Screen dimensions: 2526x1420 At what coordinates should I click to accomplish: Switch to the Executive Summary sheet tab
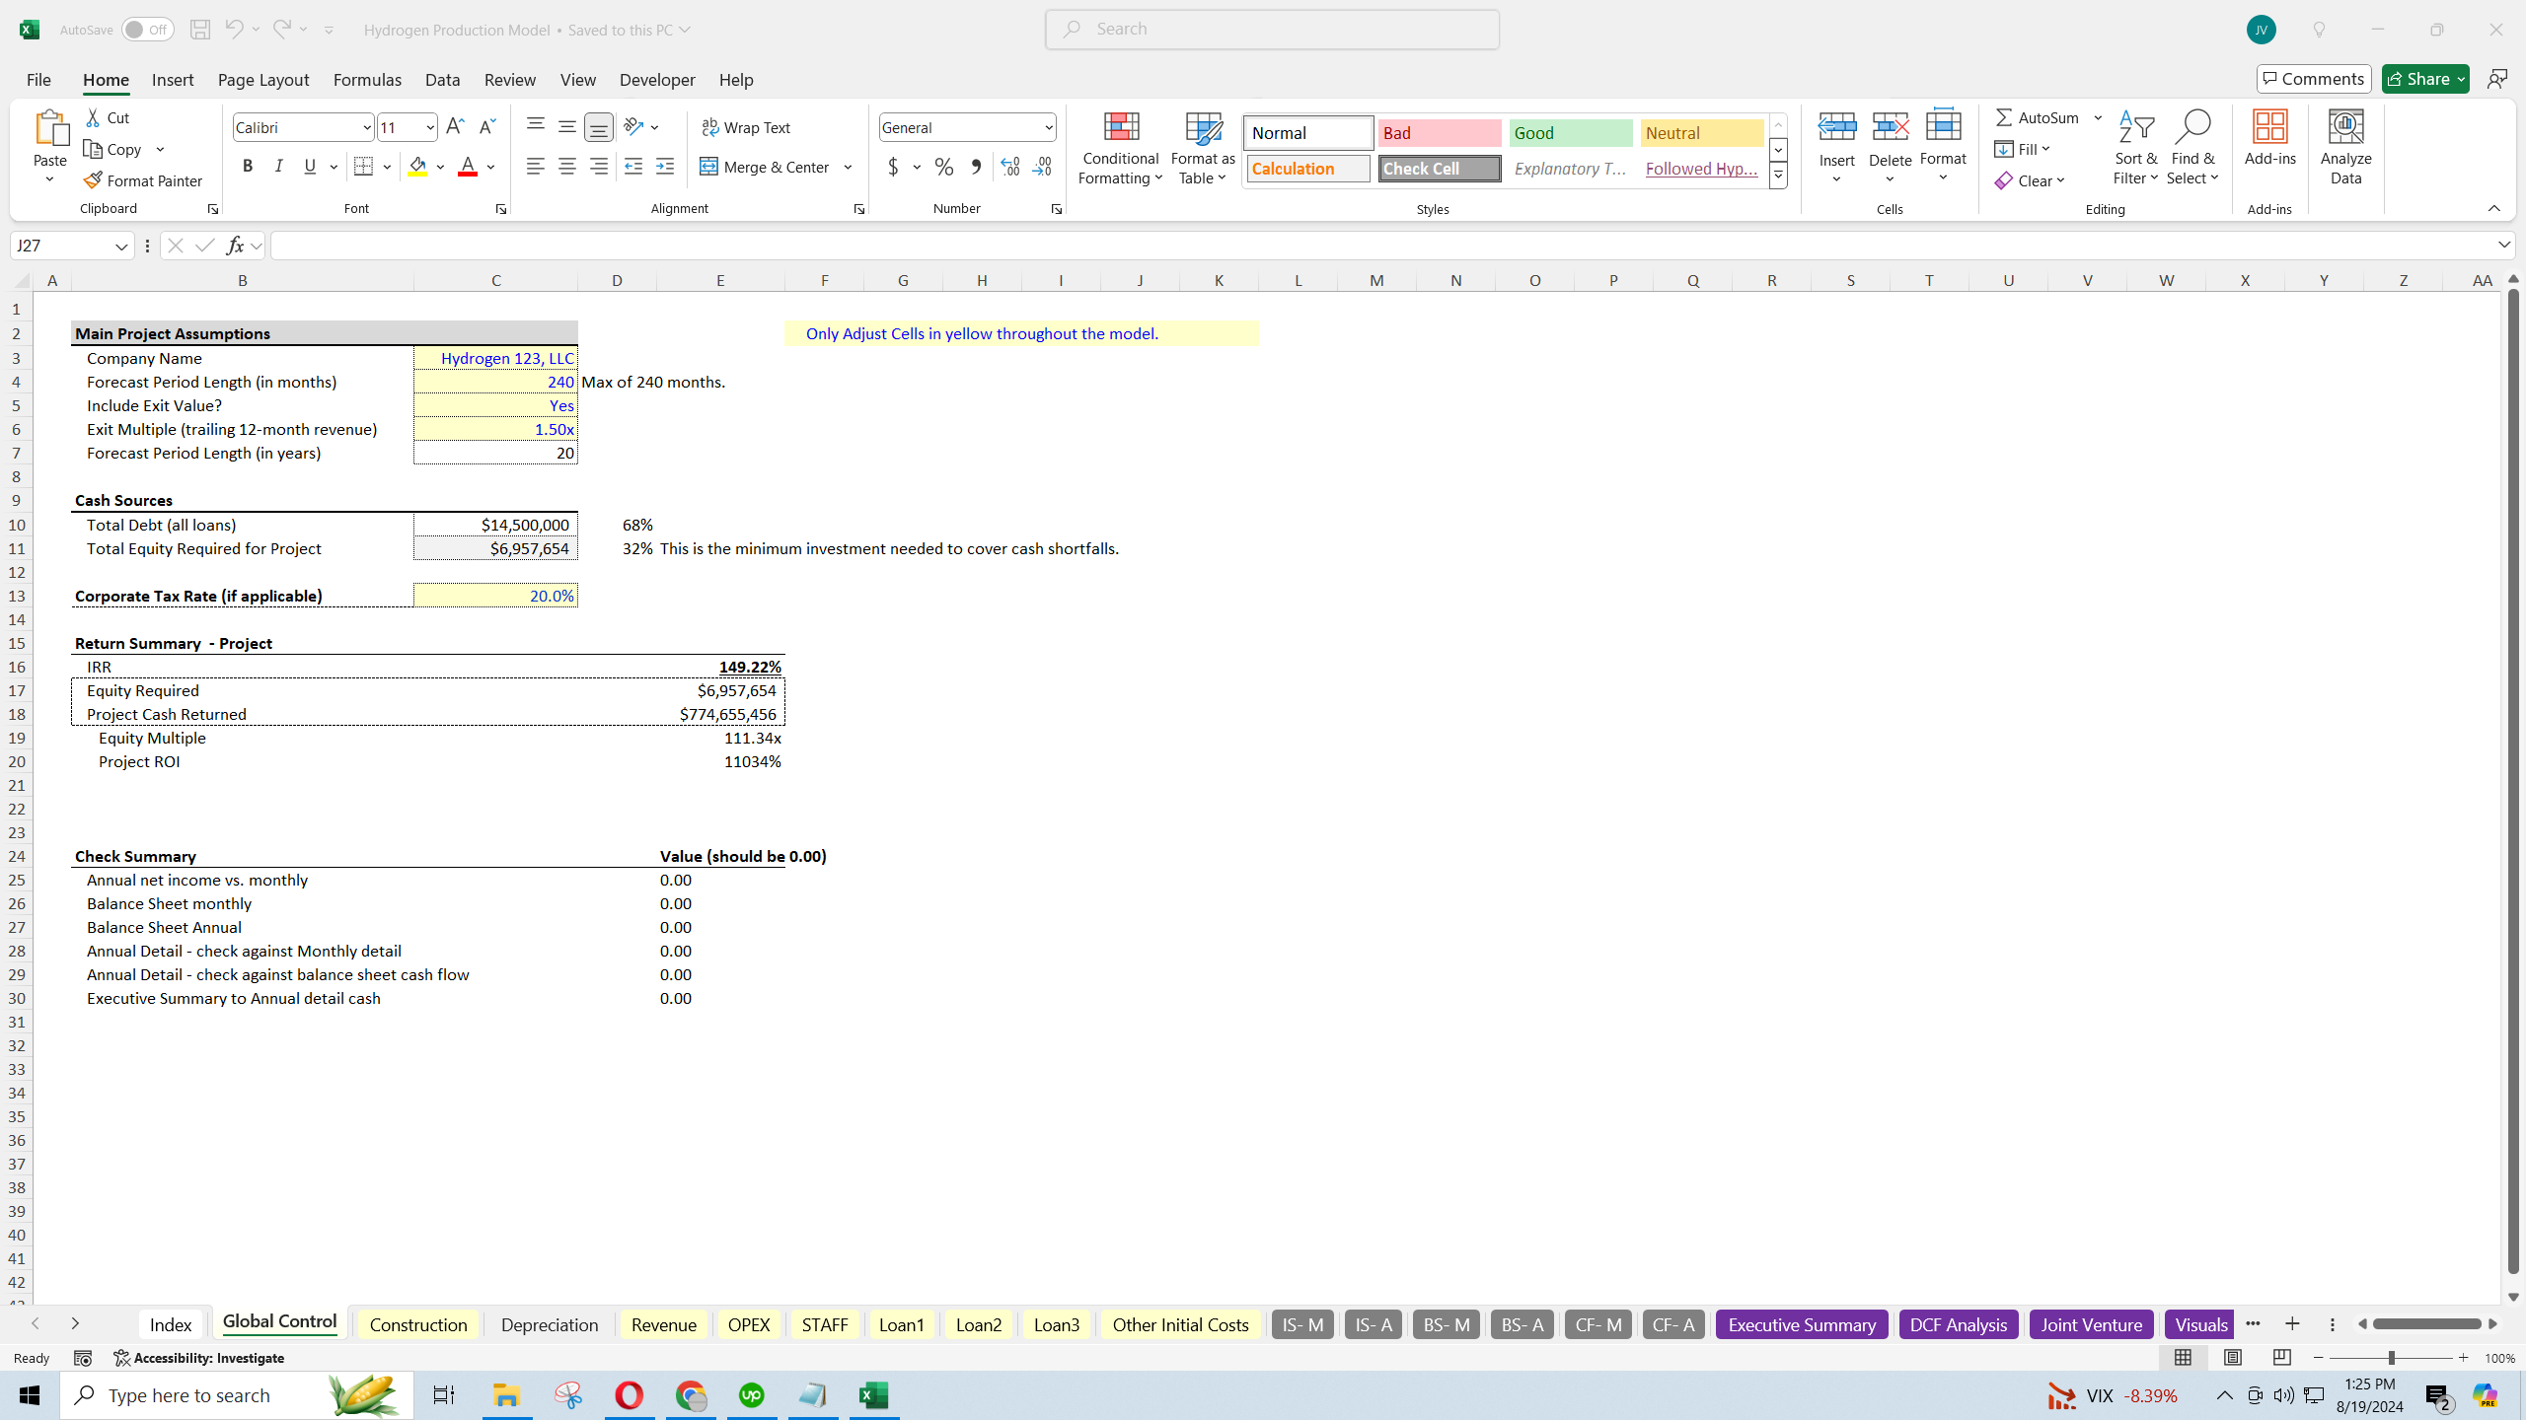coord(1802,1324)
